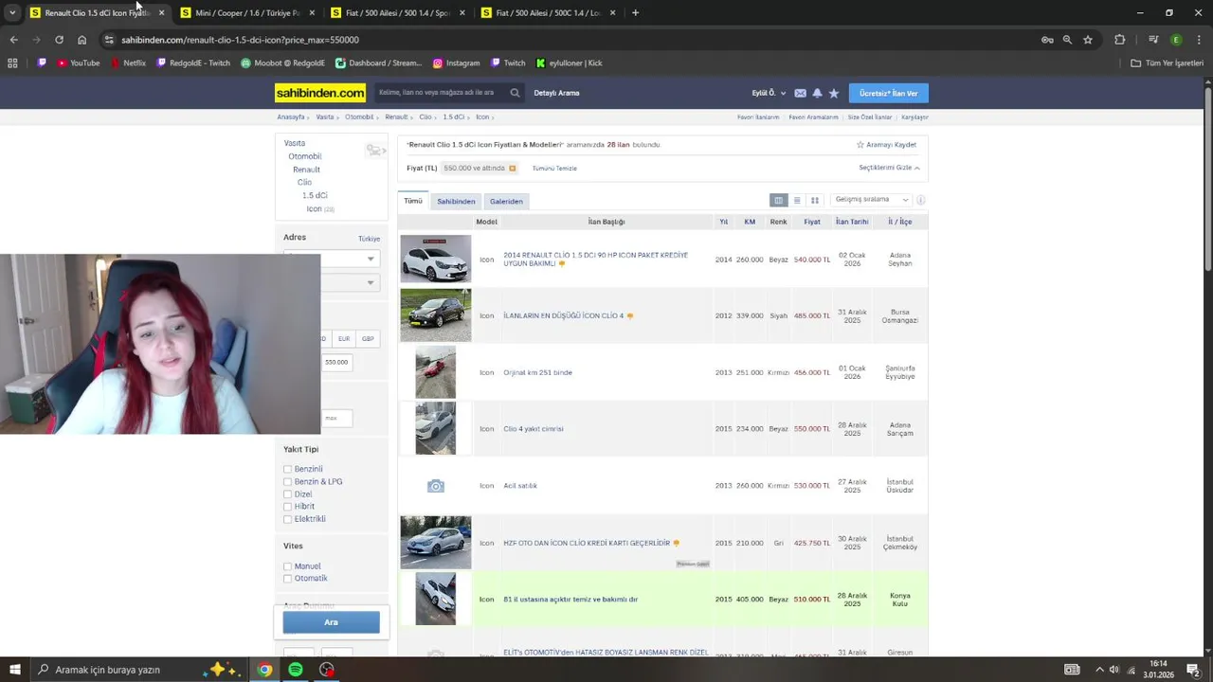Switch to list view icon
Image resolution: width=1213 pixels, height=682 pixels.
[x=797, y=200]
